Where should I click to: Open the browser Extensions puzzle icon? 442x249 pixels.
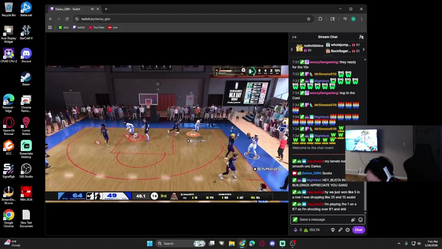(x=320, y=19)
